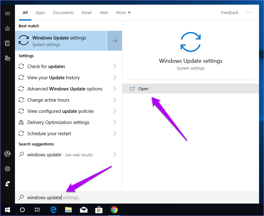Open the Settings gear in the sidebar
The width and height of the screenshot is (264, 216).
coord(7,169)
